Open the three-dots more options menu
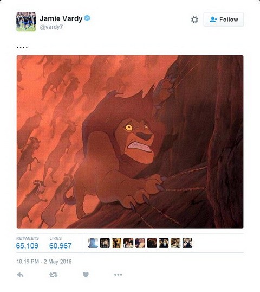Screen dimensions: 260x292 pos(118,275)
